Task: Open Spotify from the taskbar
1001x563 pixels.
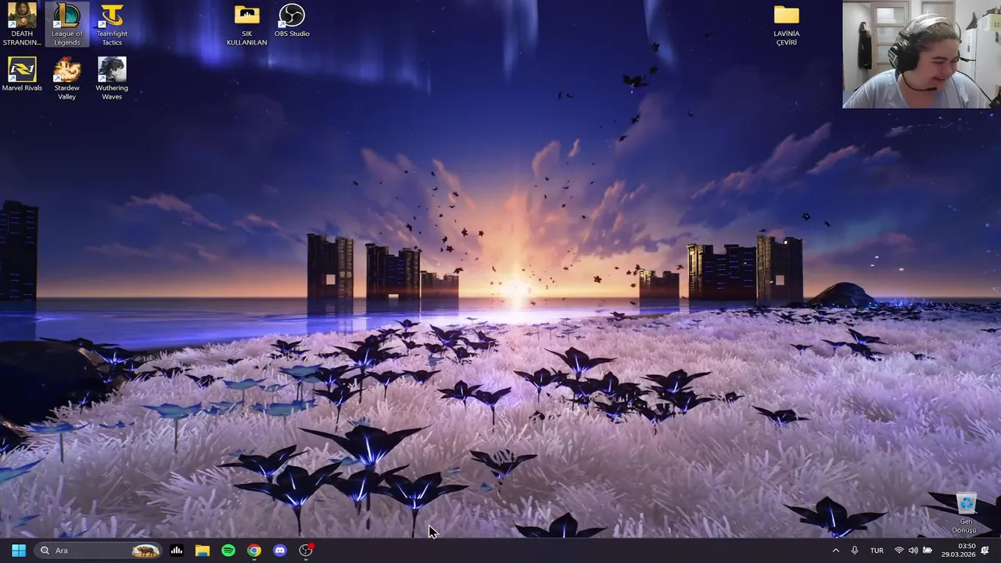Action: 228,550
